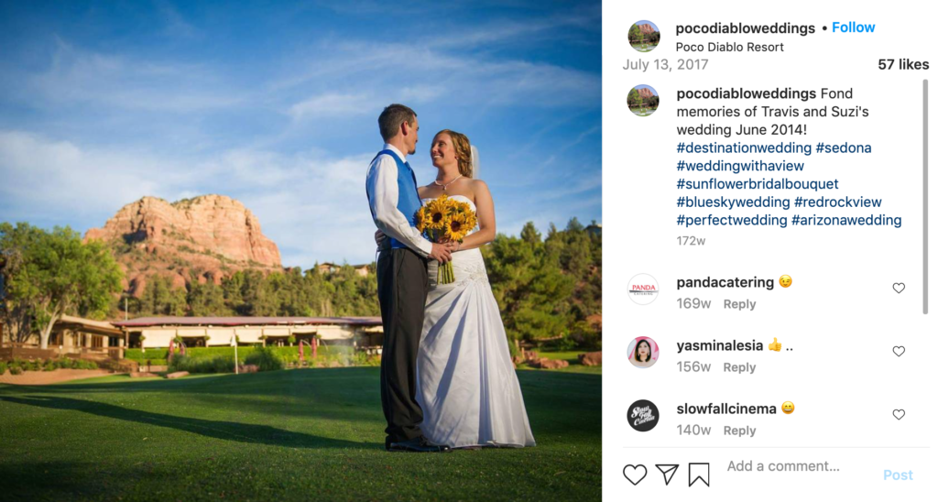Reply to the pandacatering comment
This screenshot has width=938, height=502.
(739, 304)
